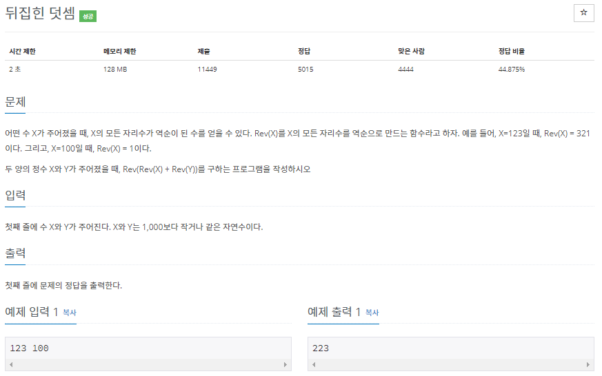Click the 정답 column header
Viewport: 602px width, 376px height.
click(304, 52)
